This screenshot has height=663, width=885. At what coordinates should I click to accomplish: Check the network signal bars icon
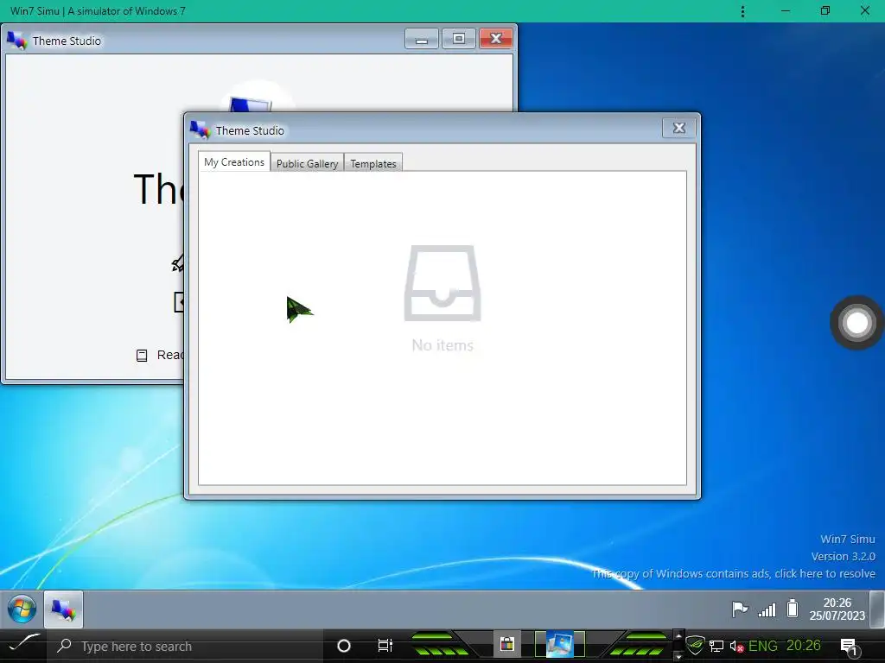pyautogui.click(x=767, y=609)
